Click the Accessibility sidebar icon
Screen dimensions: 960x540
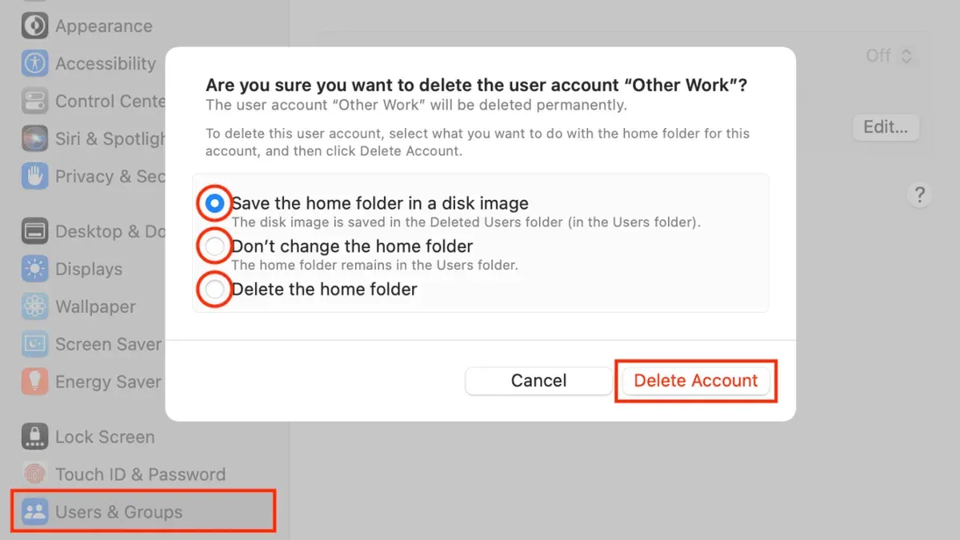pyautogui.click(x=34, y=63)
